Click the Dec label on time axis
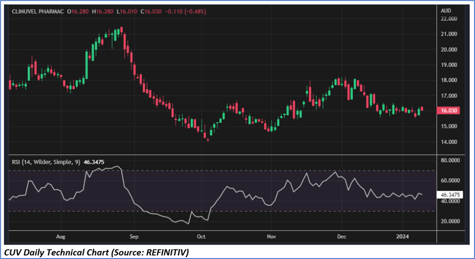This screenshot has height=259, width=475. click(342, 237)
